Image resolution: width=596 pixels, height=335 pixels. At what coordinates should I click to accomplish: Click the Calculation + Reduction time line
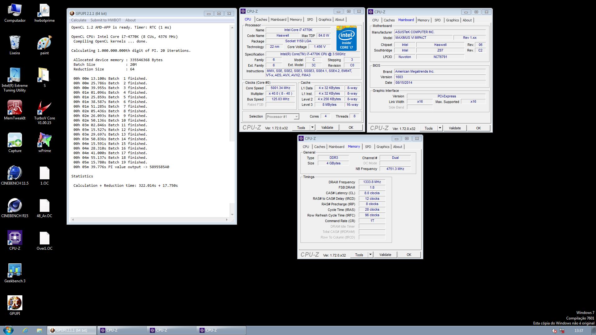125,185
